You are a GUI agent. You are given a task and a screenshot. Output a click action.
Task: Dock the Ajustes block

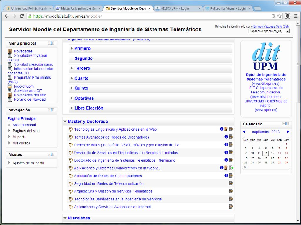pos(53,154)
